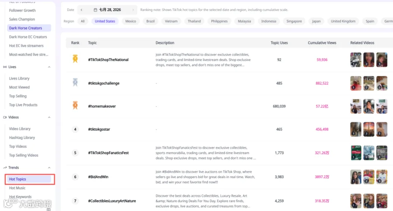
Task: Open Top Live Products in sidebar
Action: pyautogui.click(x=23, y=105)
